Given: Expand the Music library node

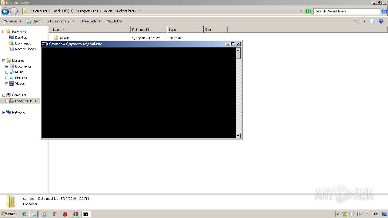Looking at the screenshot, I should (x=7, y=72).
